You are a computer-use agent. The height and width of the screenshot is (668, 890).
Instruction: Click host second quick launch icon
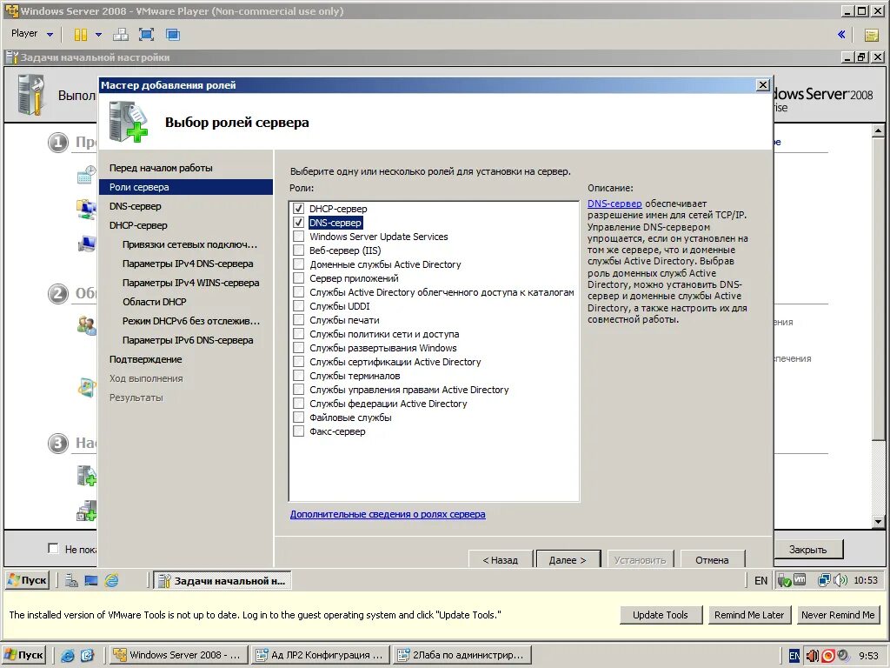click(x=87, y=656)
